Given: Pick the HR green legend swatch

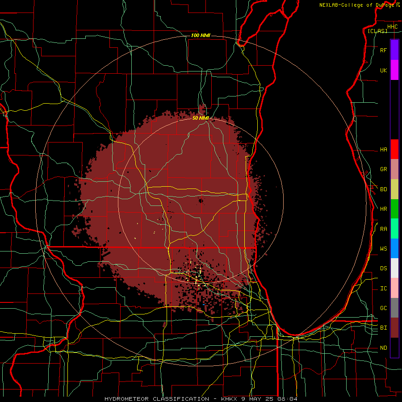Looking at the screenshot, I should 394,209.
